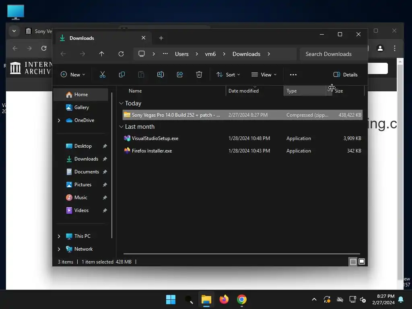Select Sony Vegas Pro 14.0 zip file

[x=242, y=115]
